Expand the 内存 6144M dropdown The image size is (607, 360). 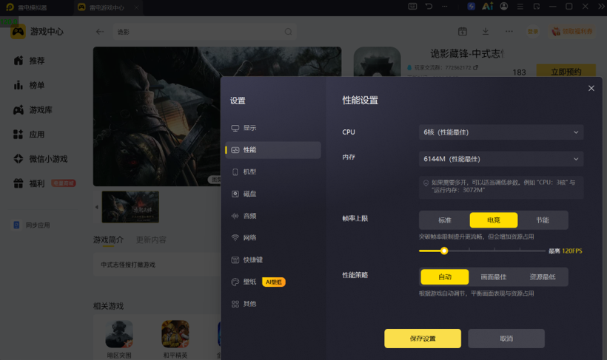[x=501, y=159]
